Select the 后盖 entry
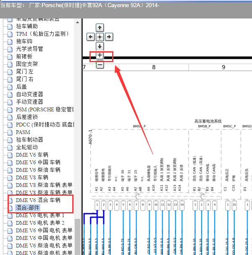Viewport: 252px width, 255px height. 21,87
